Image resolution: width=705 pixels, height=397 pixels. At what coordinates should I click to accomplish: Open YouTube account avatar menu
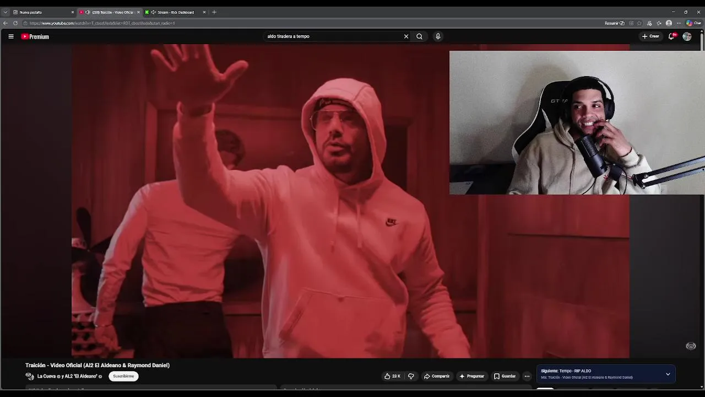coord(687,36)
